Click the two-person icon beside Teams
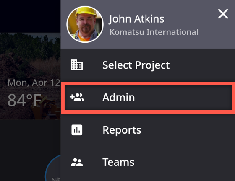235x181 pixels. click(x=77, y=163)
